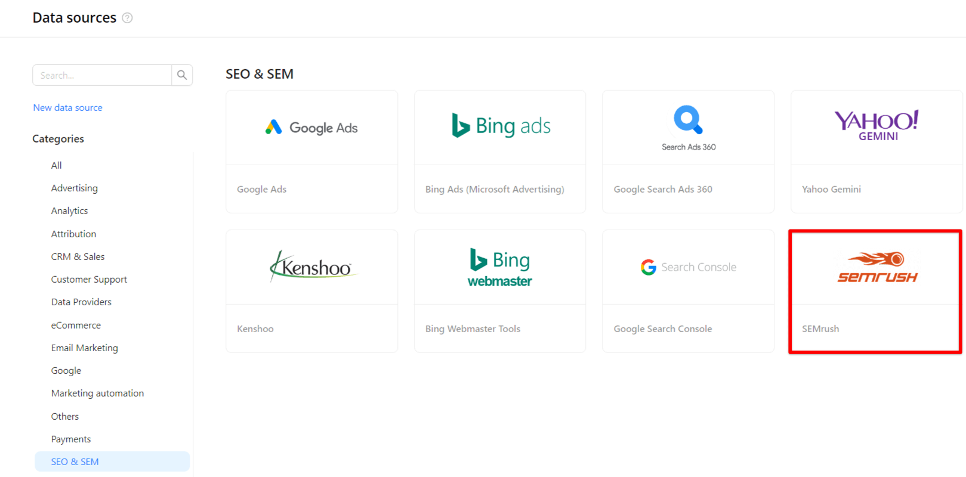This screenshot has width=966, height=477.
Task: Choose the Data Providers category
Action: pos(81,302)
